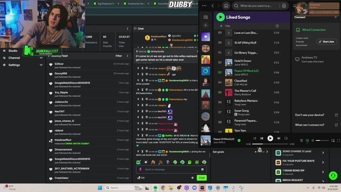Open Activity Feed three-dot options
The height and width of the screenshot is (192, 341).
[127, 56]
